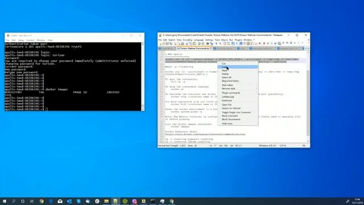This screenshot has width=364, height=205.
Task: Click Block Uncomment in context menu
Action: point(238,119)
